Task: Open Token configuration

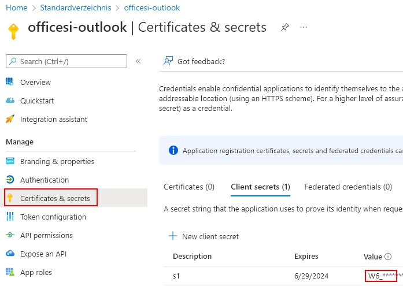Action: pos(53,217)
